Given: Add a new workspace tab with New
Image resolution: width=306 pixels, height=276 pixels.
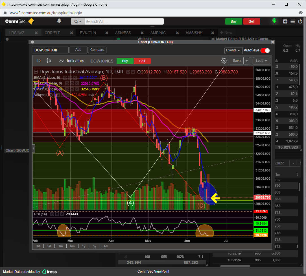Looking at the screenshot, I should 226,32.
